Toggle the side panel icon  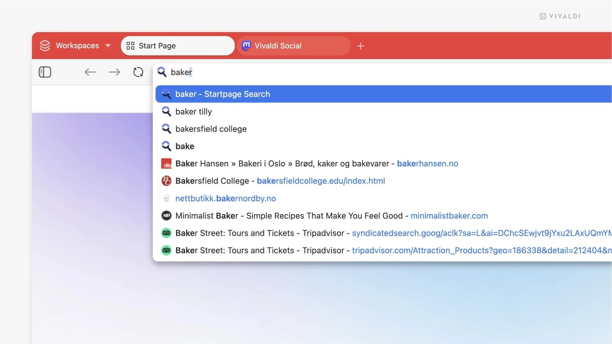(x=45, y=72)
